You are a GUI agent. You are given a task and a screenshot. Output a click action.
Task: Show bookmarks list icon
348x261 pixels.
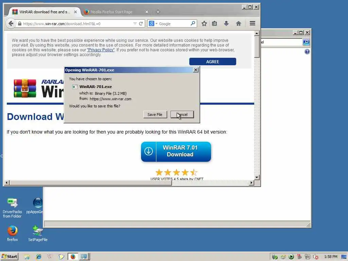[x=214, y=23]
